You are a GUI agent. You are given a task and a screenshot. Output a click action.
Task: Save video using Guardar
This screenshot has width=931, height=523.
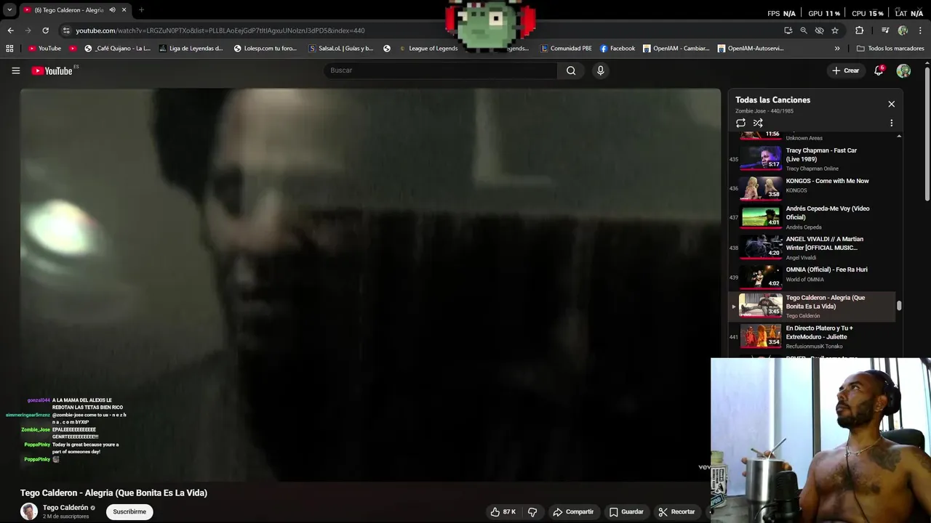tap(626, 512)
